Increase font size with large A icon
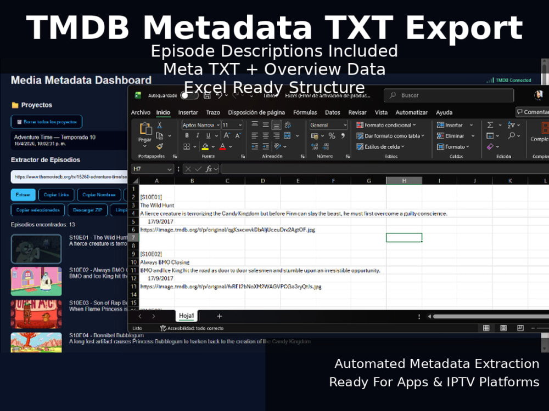 click(x=227, y=135)
